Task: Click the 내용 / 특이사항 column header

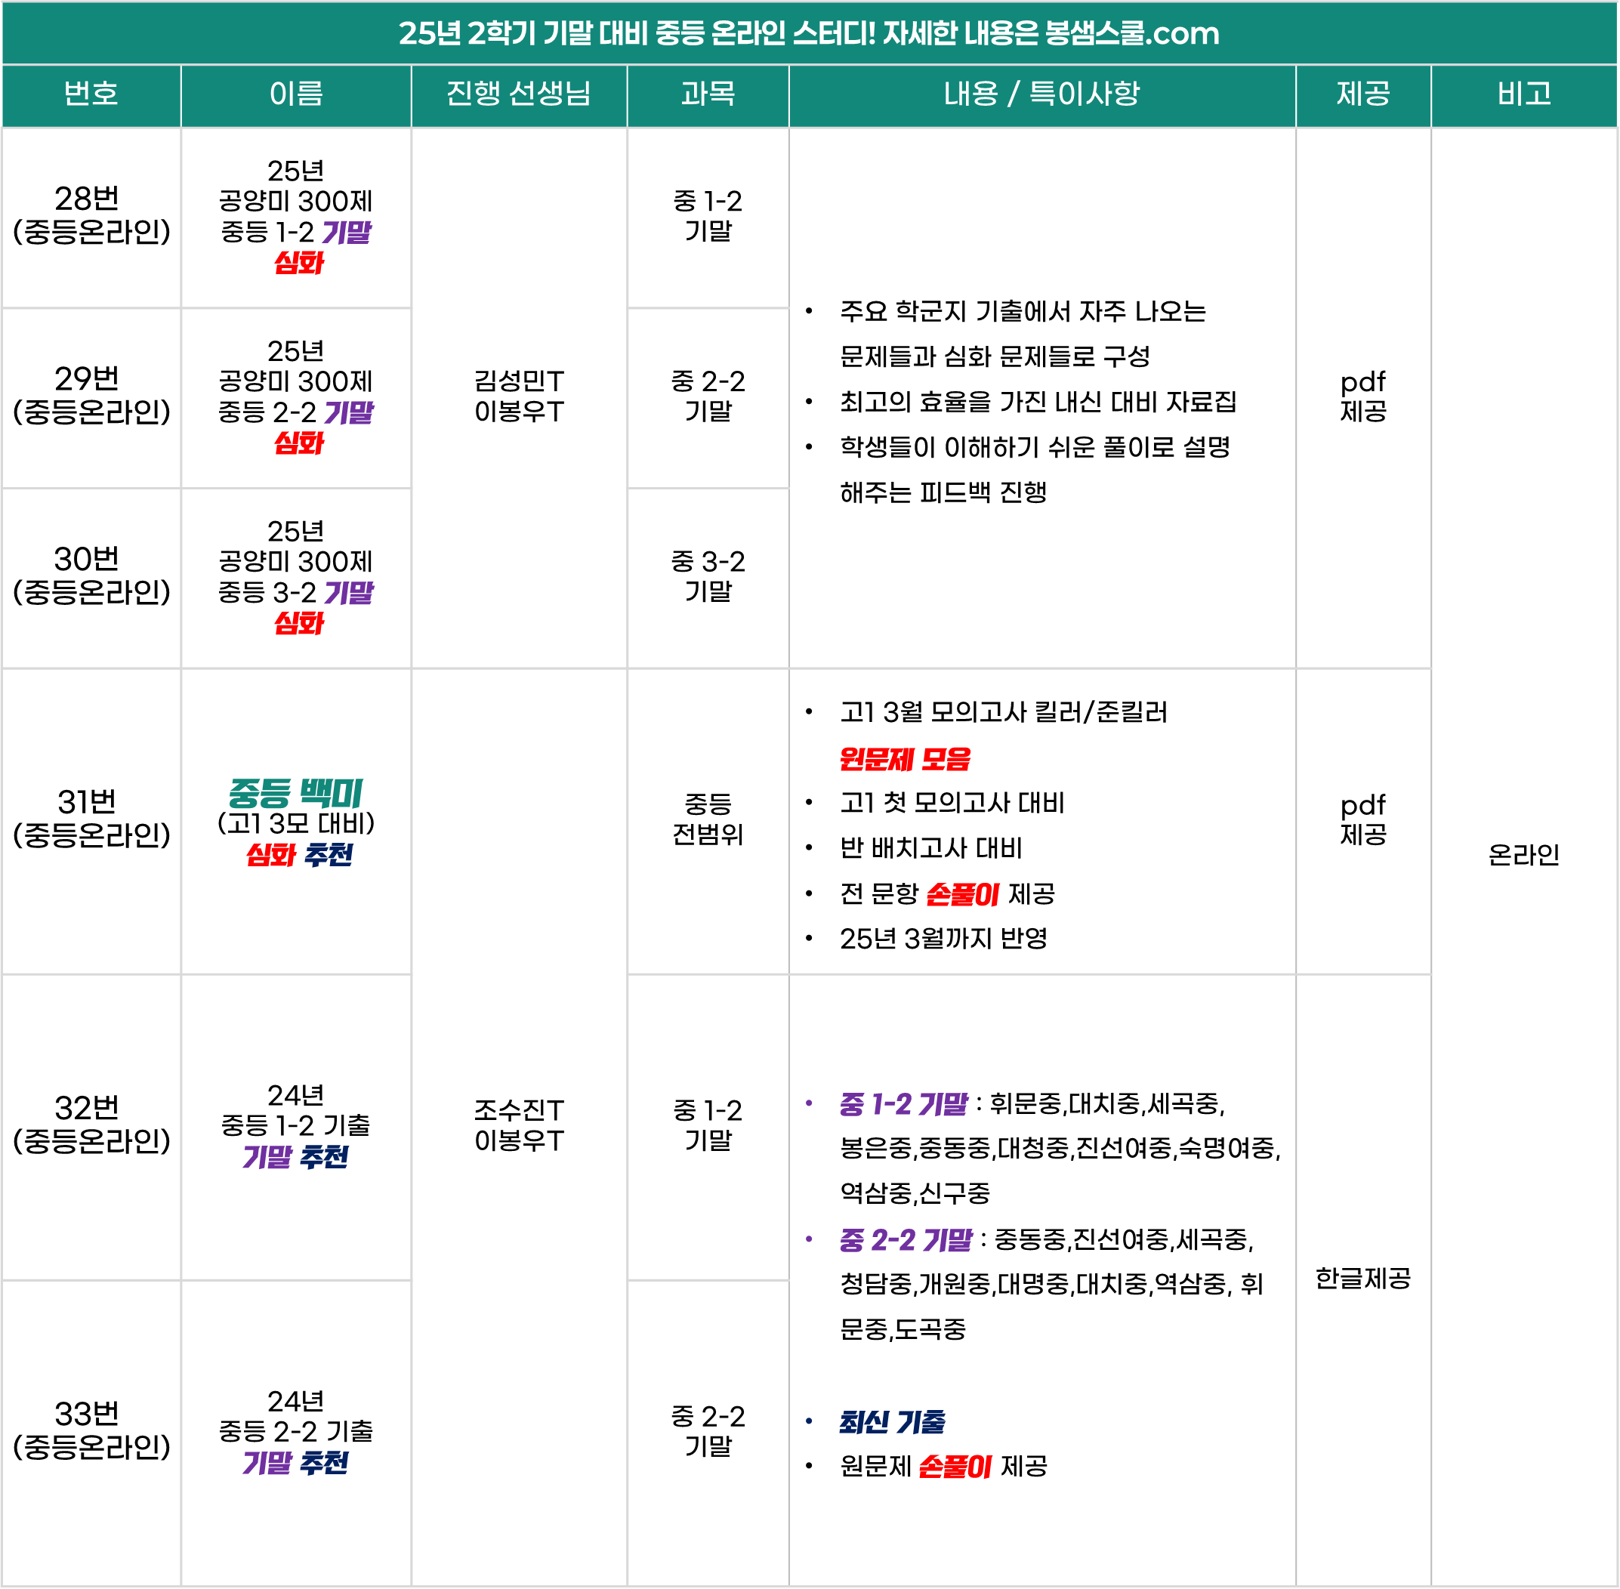Action: tap(1041, 93)
